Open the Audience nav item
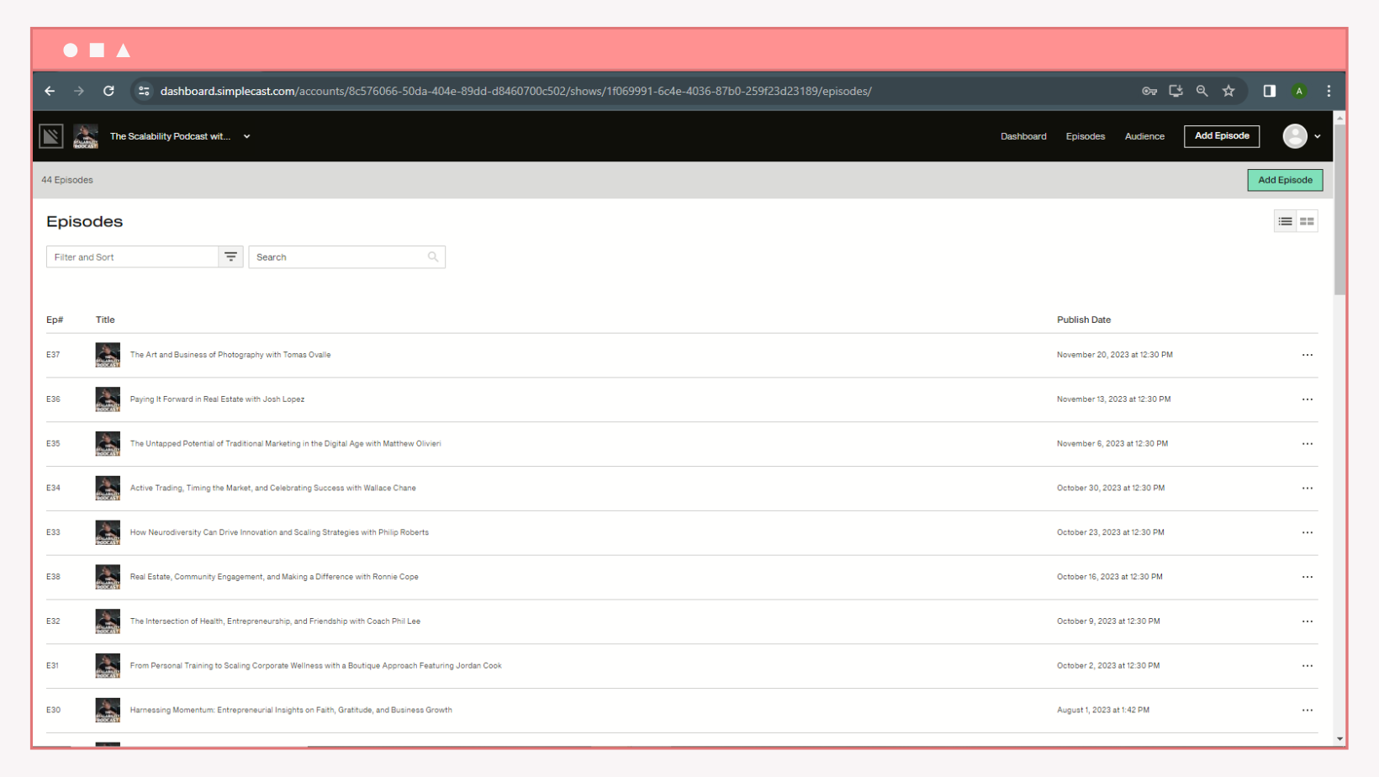1379x777 pixels. point(1144,136)
